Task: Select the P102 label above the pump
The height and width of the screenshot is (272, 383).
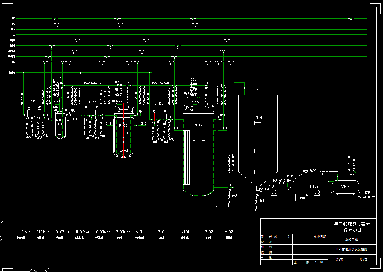Action: [314, 186]
